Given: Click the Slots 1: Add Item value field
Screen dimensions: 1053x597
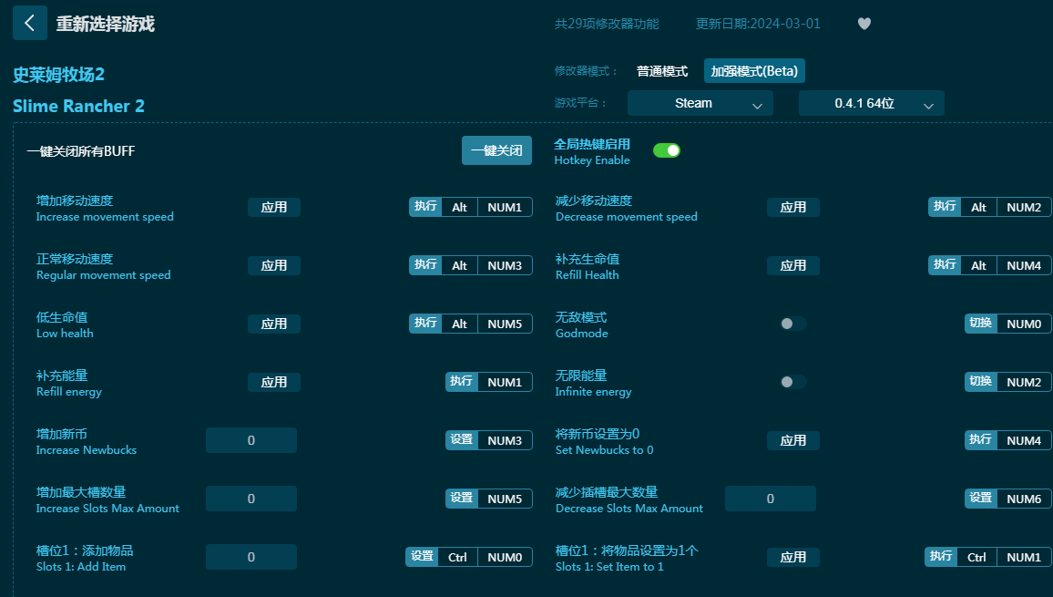Looking at the screenshot, I should click(x=251, y=557).
